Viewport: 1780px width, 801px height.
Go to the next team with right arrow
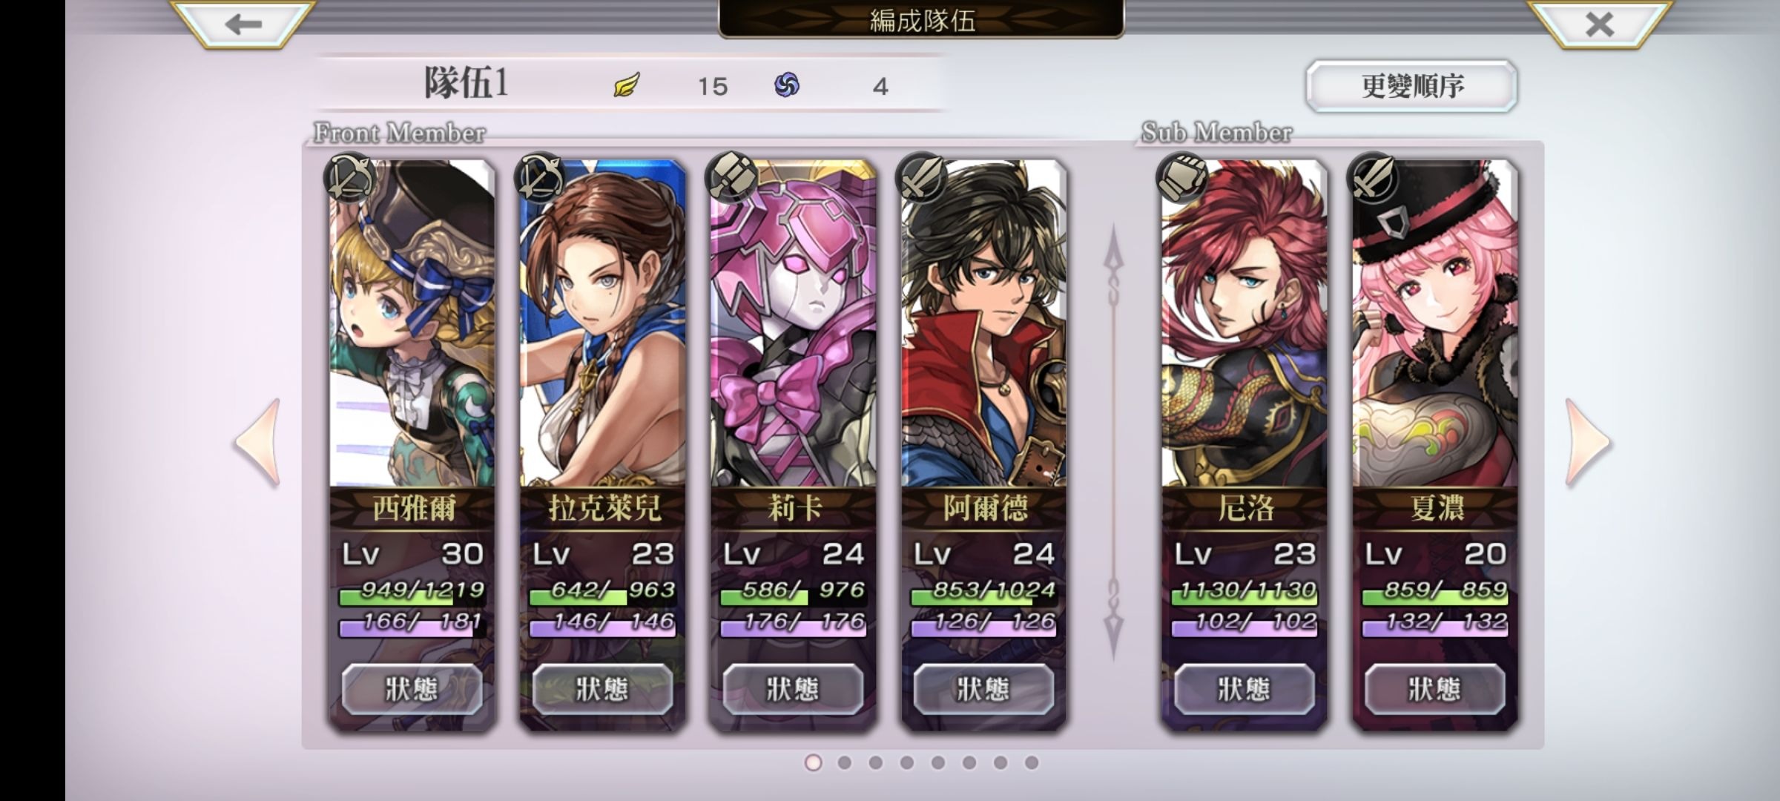coord(1588,443)
